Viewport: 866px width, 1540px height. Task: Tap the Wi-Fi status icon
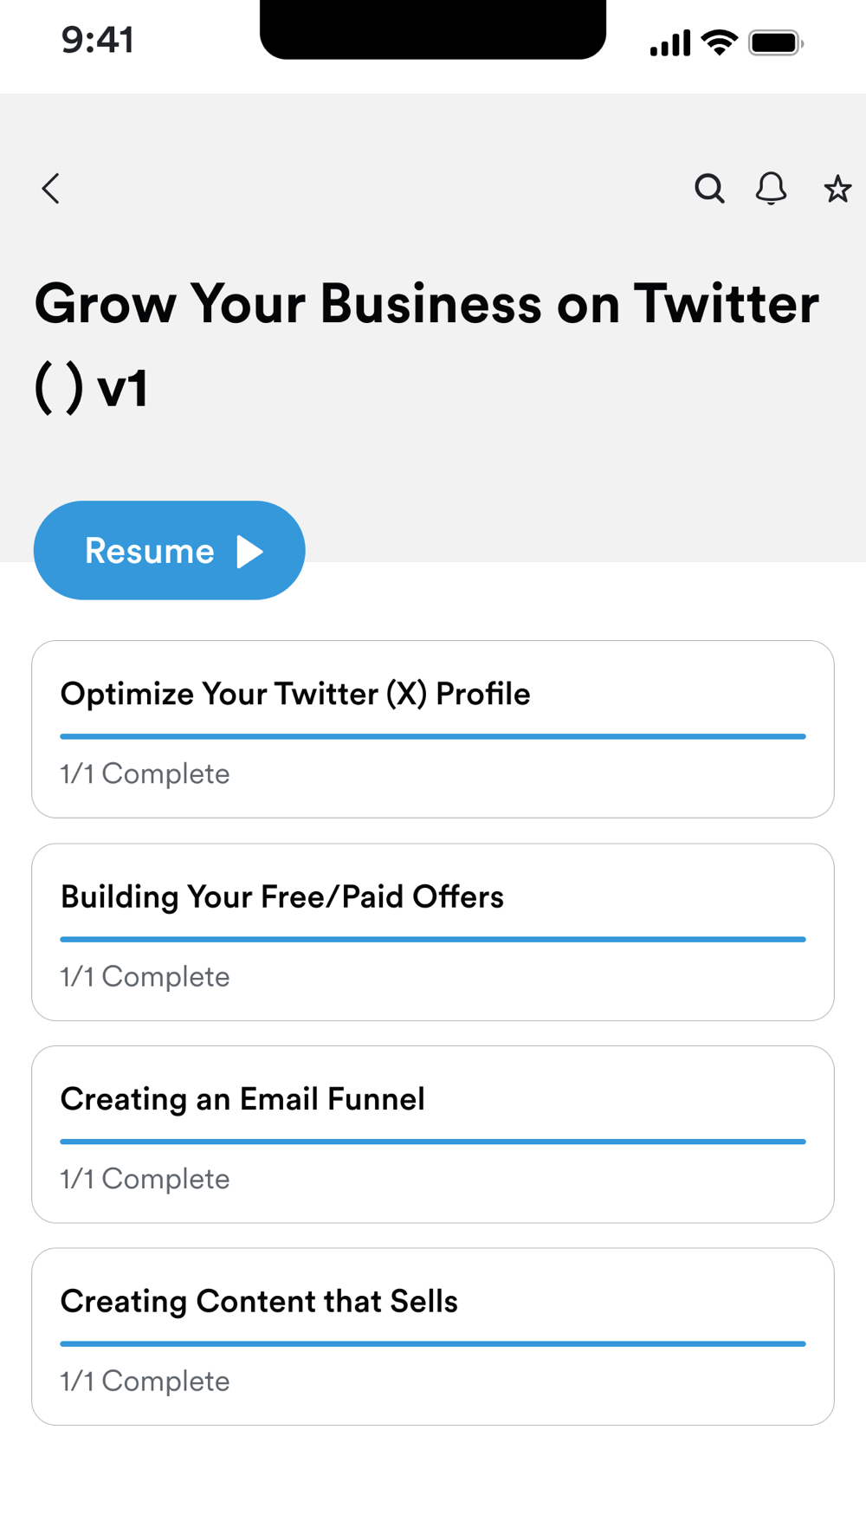[719, 42]
